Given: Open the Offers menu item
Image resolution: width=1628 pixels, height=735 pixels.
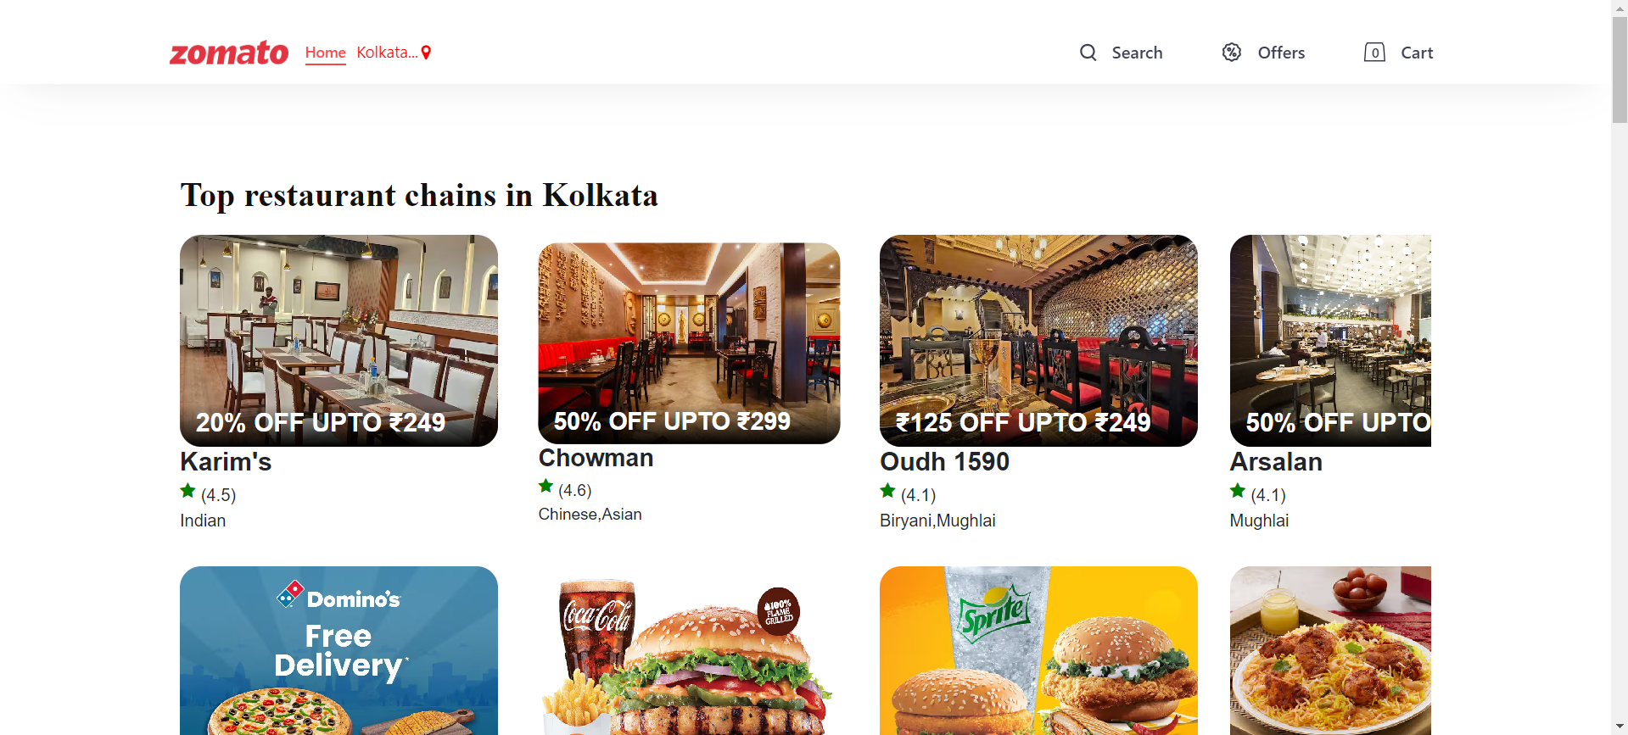Looking at the screenshot, I should tap(1281, 53).
